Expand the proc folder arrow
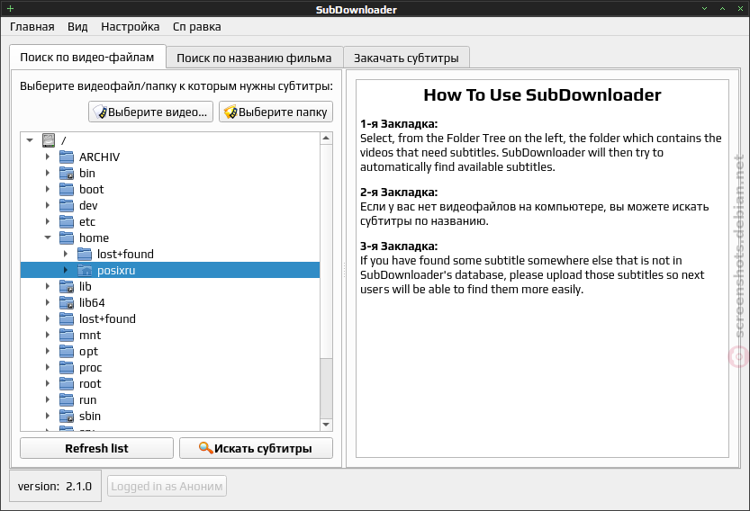This screenshot has height=511, width=750. [48, 367]
